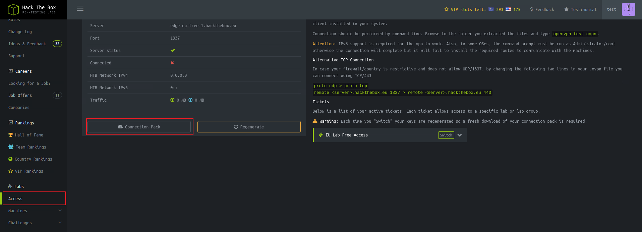This screenshot has width=642, height=232.
Task: Click the red Connected X icon
Action: [x=172, y=63]
